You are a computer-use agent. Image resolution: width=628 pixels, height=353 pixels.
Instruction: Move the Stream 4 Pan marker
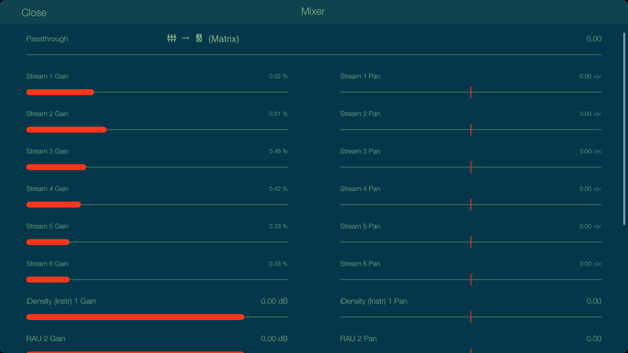click(471, 204)
